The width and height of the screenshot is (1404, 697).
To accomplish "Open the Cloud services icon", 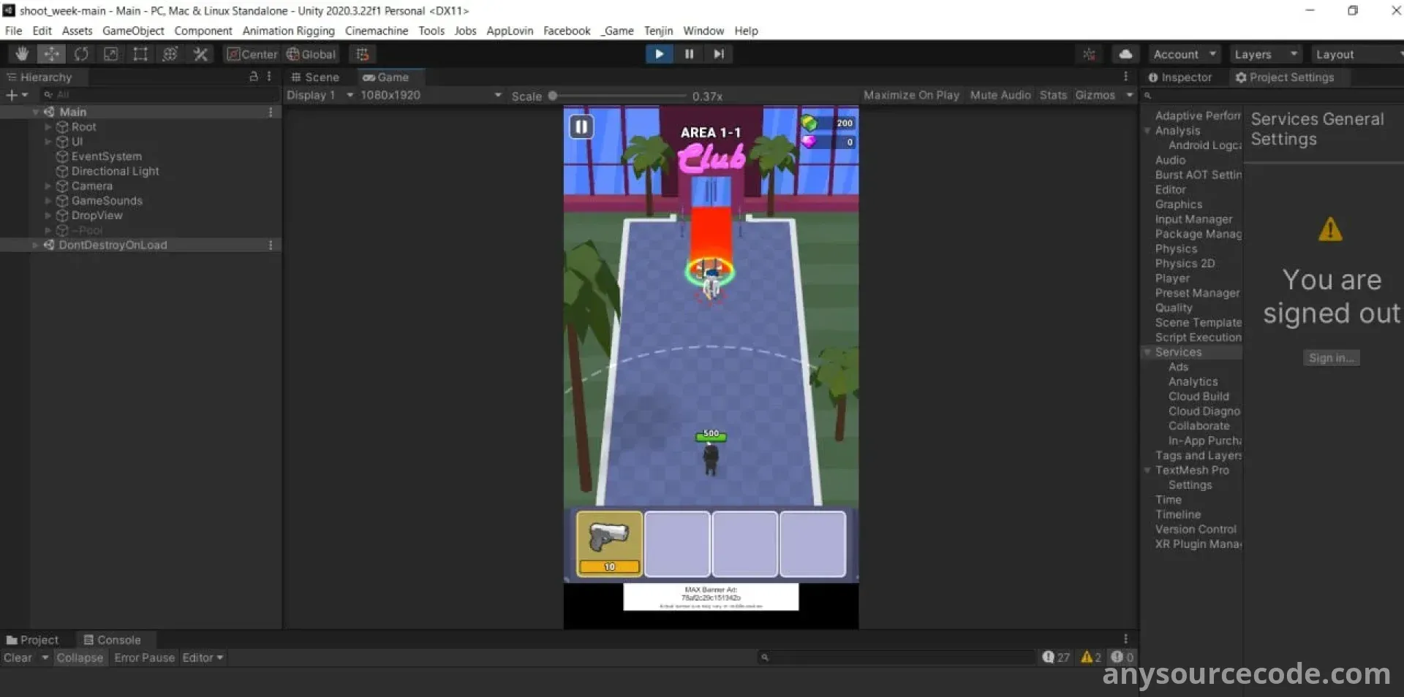I will (x=1125, y=54).
